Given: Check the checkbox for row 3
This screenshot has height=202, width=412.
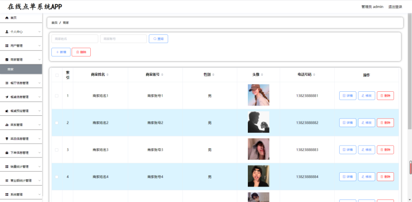Looking at the screenshot, I should coord(57,150).
